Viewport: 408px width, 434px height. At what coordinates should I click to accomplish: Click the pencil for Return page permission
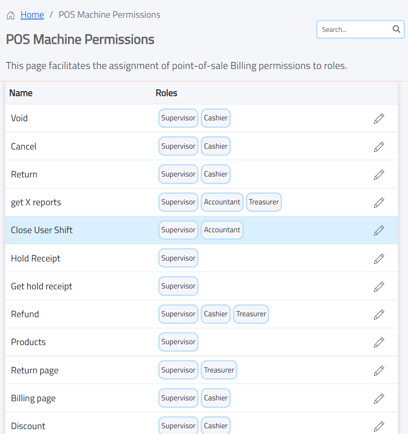coord(379,370)
